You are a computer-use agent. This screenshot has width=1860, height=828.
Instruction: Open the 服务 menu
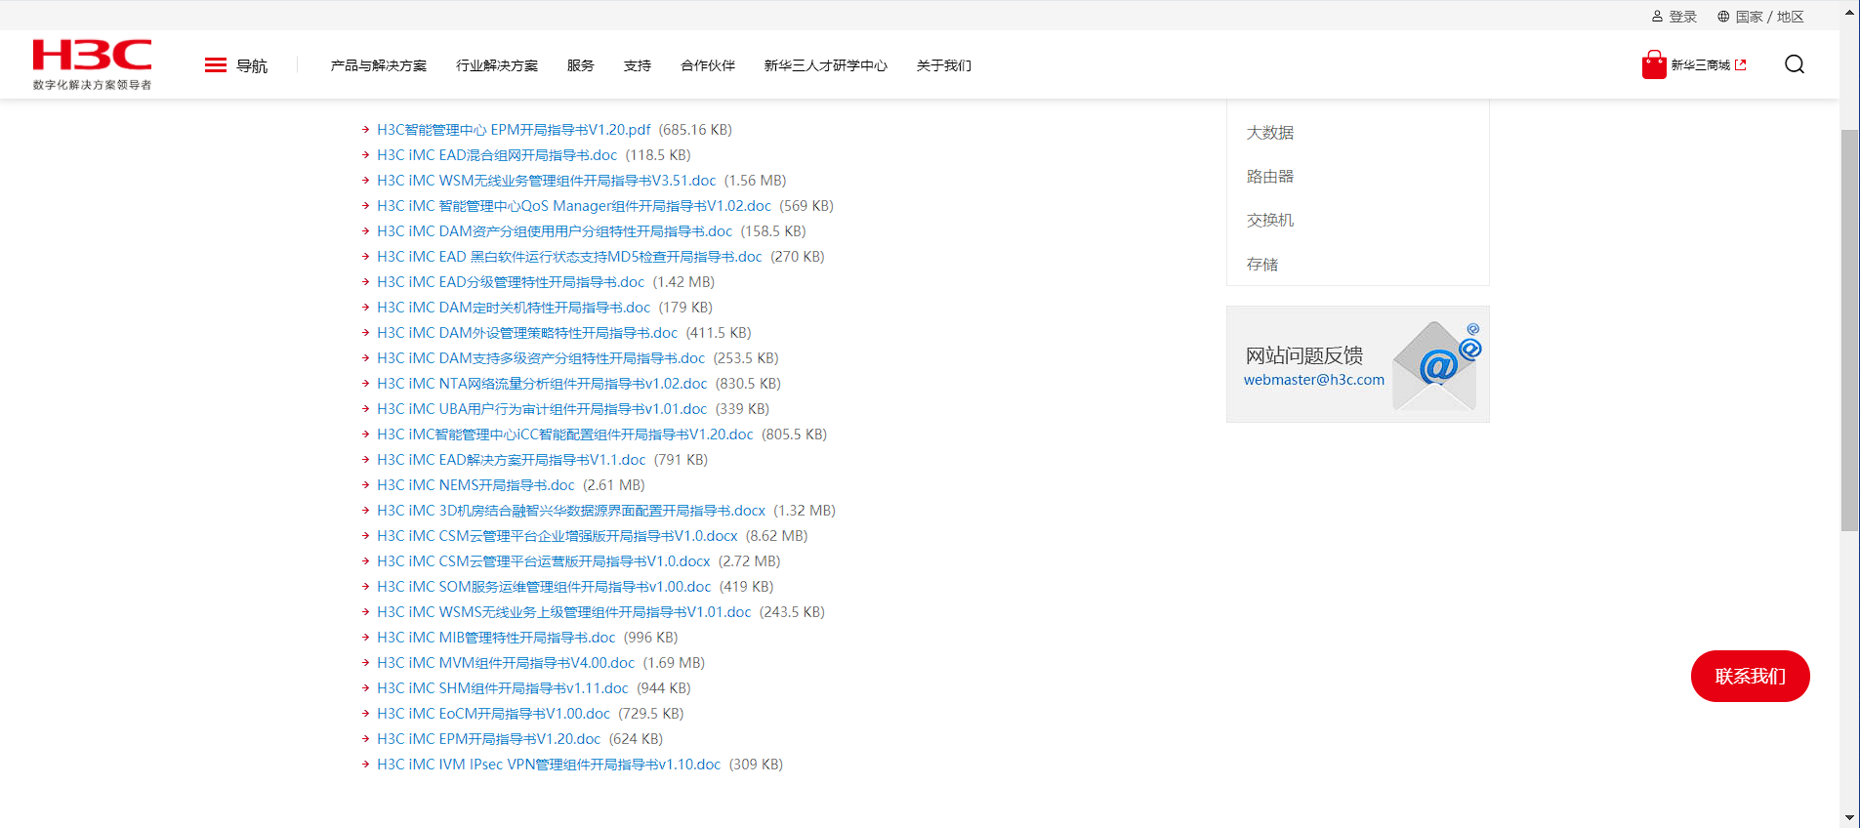[581, 65]
